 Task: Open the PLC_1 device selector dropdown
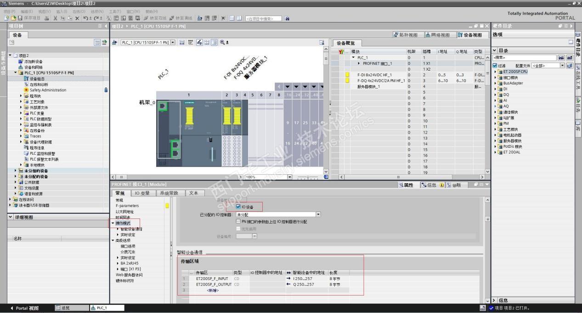173,42
